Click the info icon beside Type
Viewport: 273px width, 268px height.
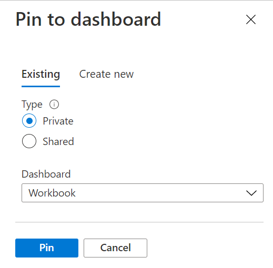tap(54, 105)
